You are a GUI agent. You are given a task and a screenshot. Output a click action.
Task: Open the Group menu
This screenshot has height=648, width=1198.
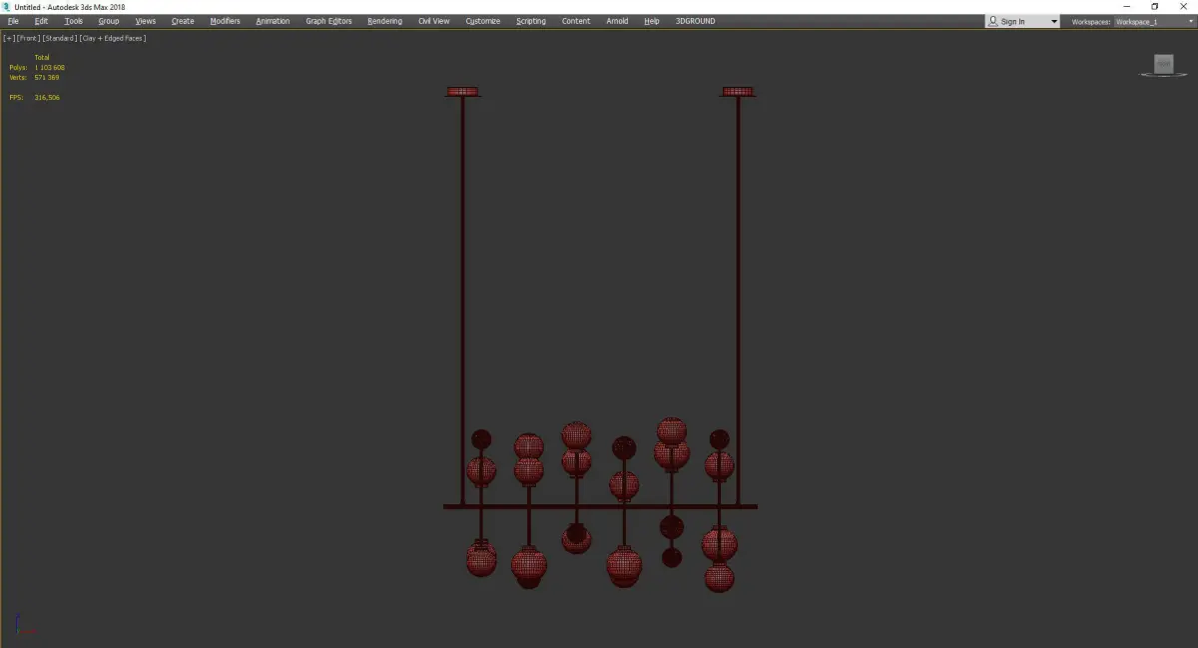pos(109,21)
